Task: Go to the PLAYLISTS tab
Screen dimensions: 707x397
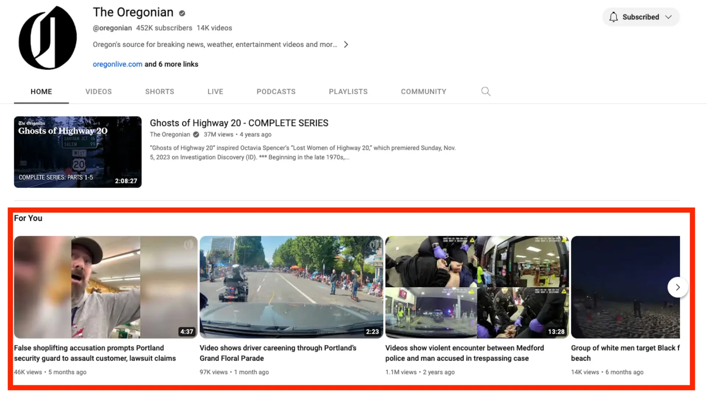Action: click(348, 92)
